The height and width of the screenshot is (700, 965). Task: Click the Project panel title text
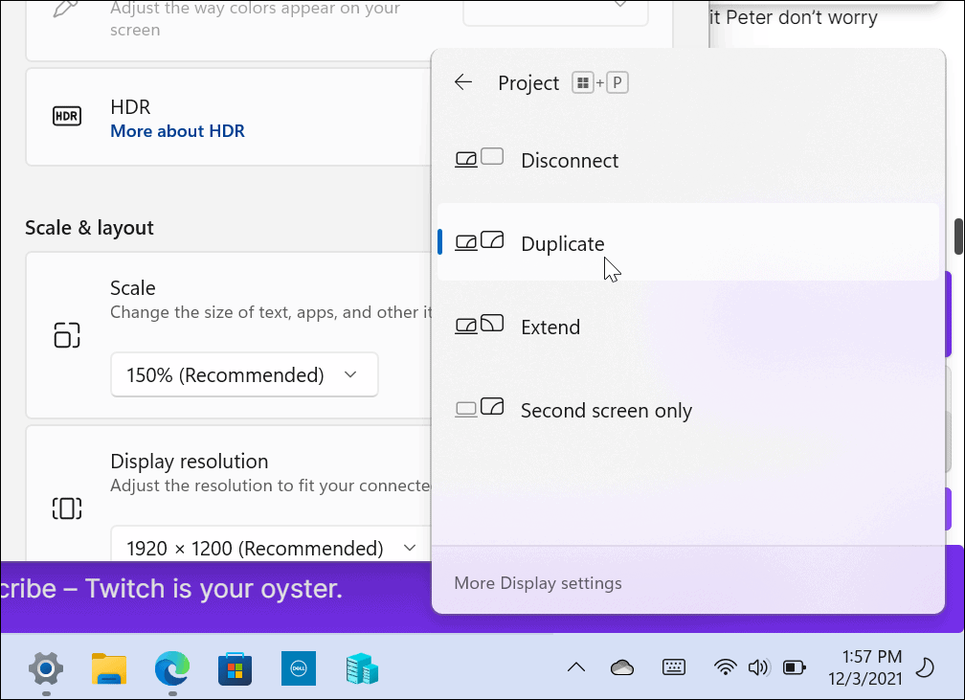[528, 82]
